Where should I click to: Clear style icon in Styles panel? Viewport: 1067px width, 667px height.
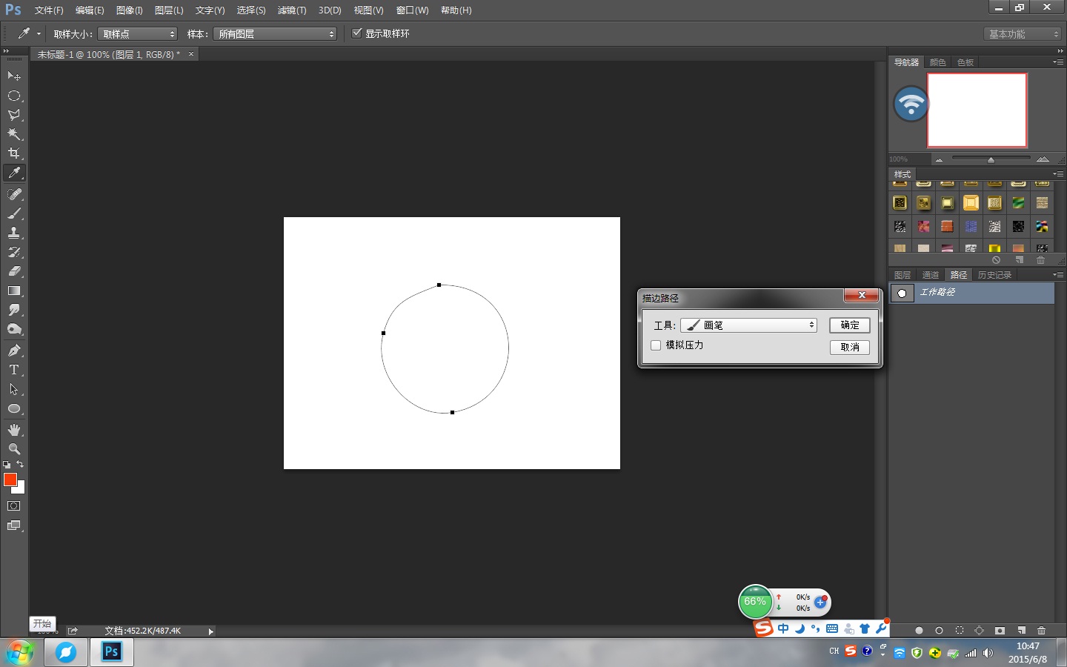996,260
